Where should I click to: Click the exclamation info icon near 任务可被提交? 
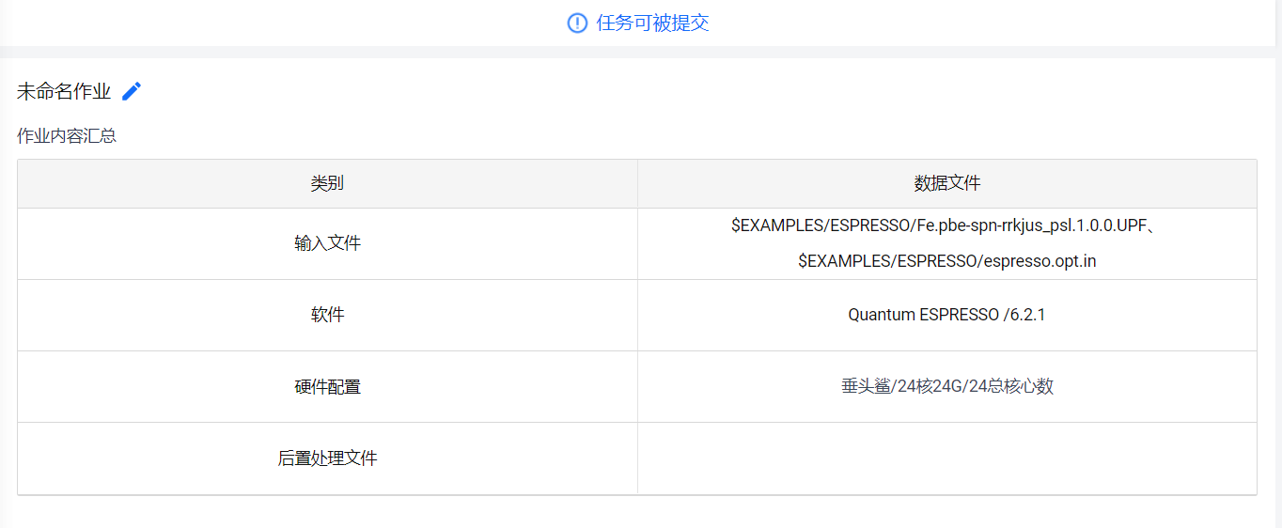(577, 23)
